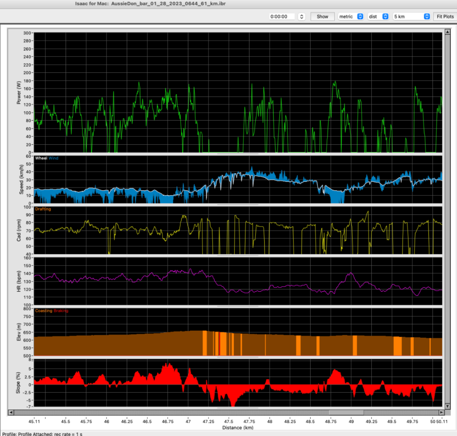457x436 pixels.
Task: Click the scroll-down arrow on vertical scrollbar
Action: (448, 406)
